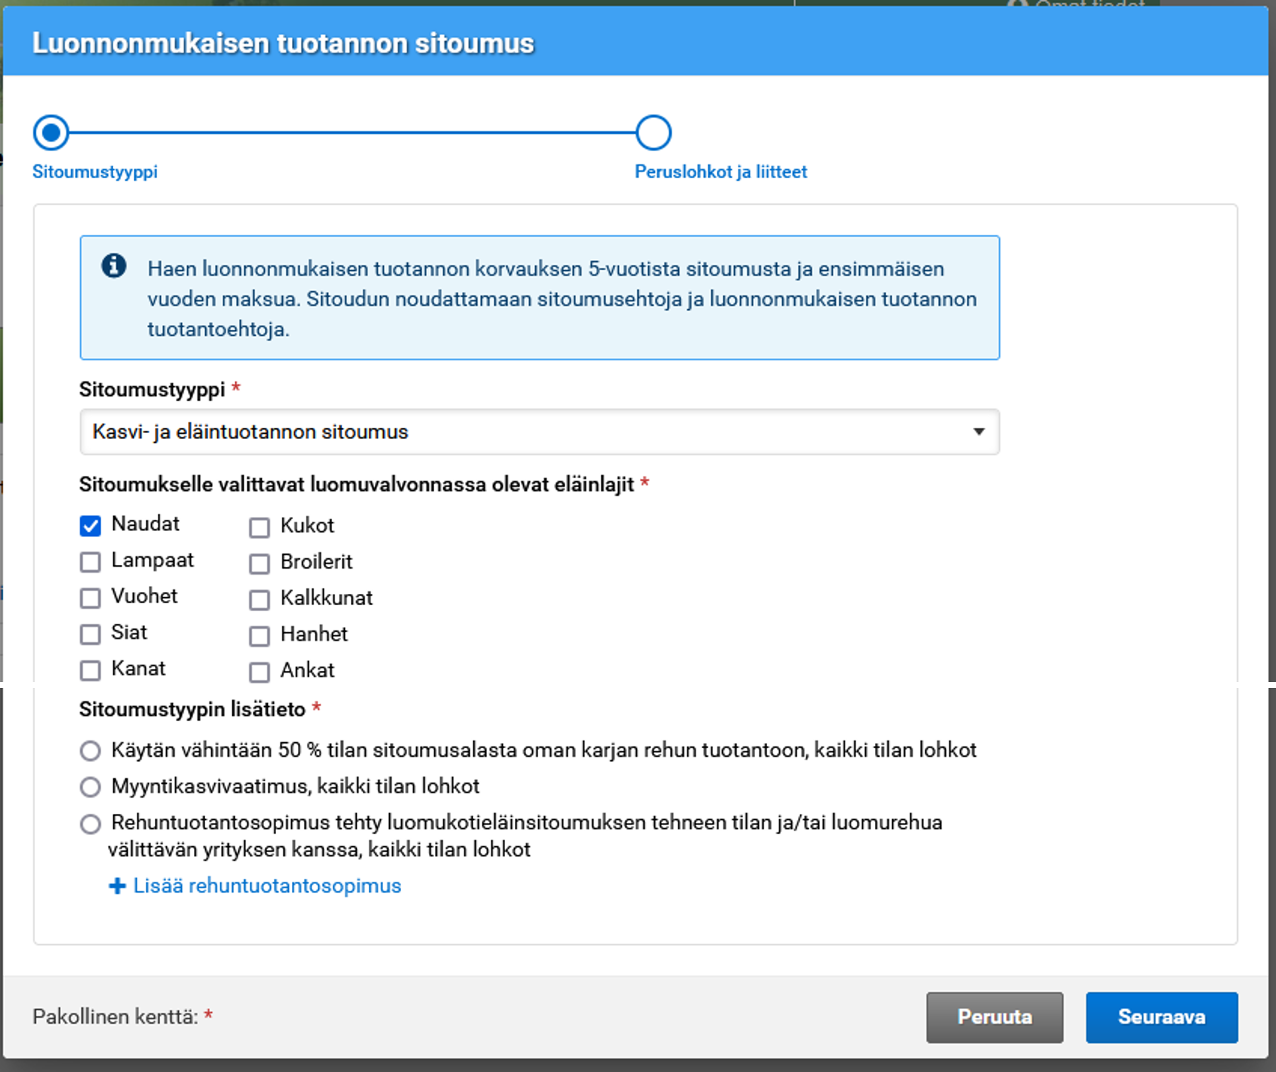The height and width of the screenshot is (1072, 1276).
Task: Check the Kukot checkbox
Action: click(259, 528)
